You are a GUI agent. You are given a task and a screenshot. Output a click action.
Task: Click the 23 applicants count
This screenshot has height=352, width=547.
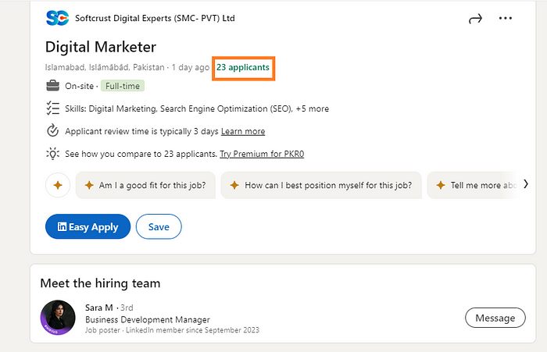[x=243, y=67]
